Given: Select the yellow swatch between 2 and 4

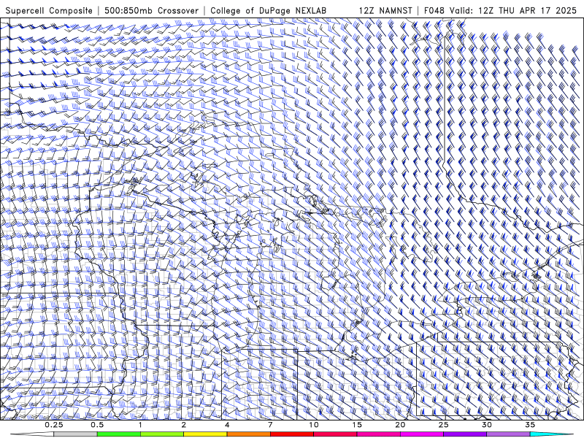Looking at the screenshot, I should pyautogui.click(x=205, y=434).
